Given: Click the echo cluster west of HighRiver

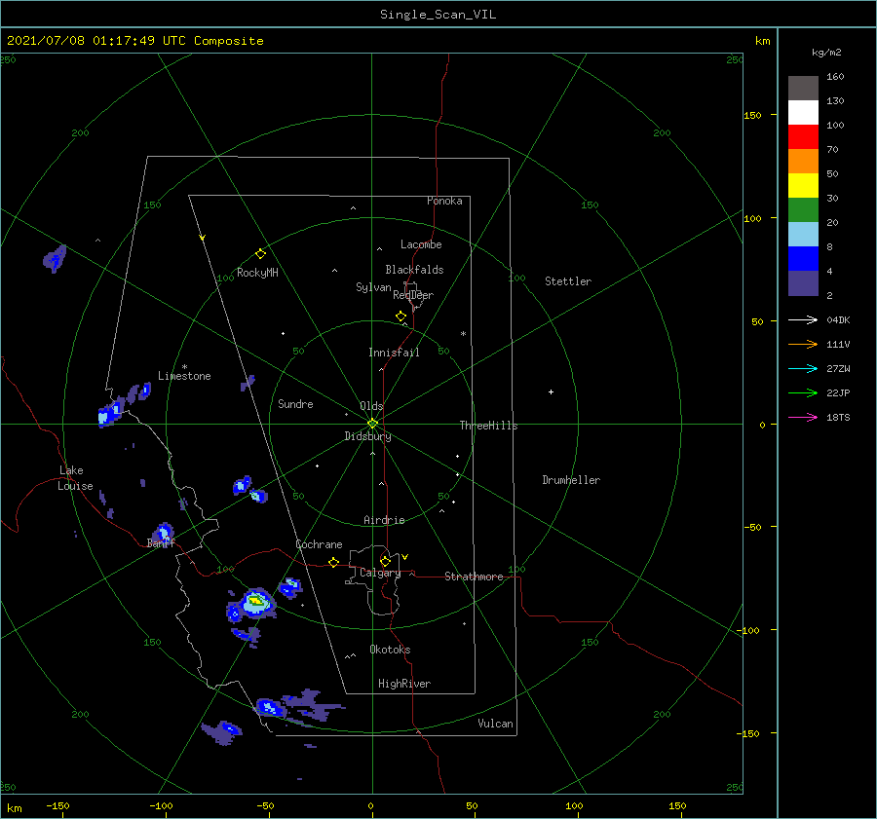Looking at the screenshot, I should click(x=301, y=704).
